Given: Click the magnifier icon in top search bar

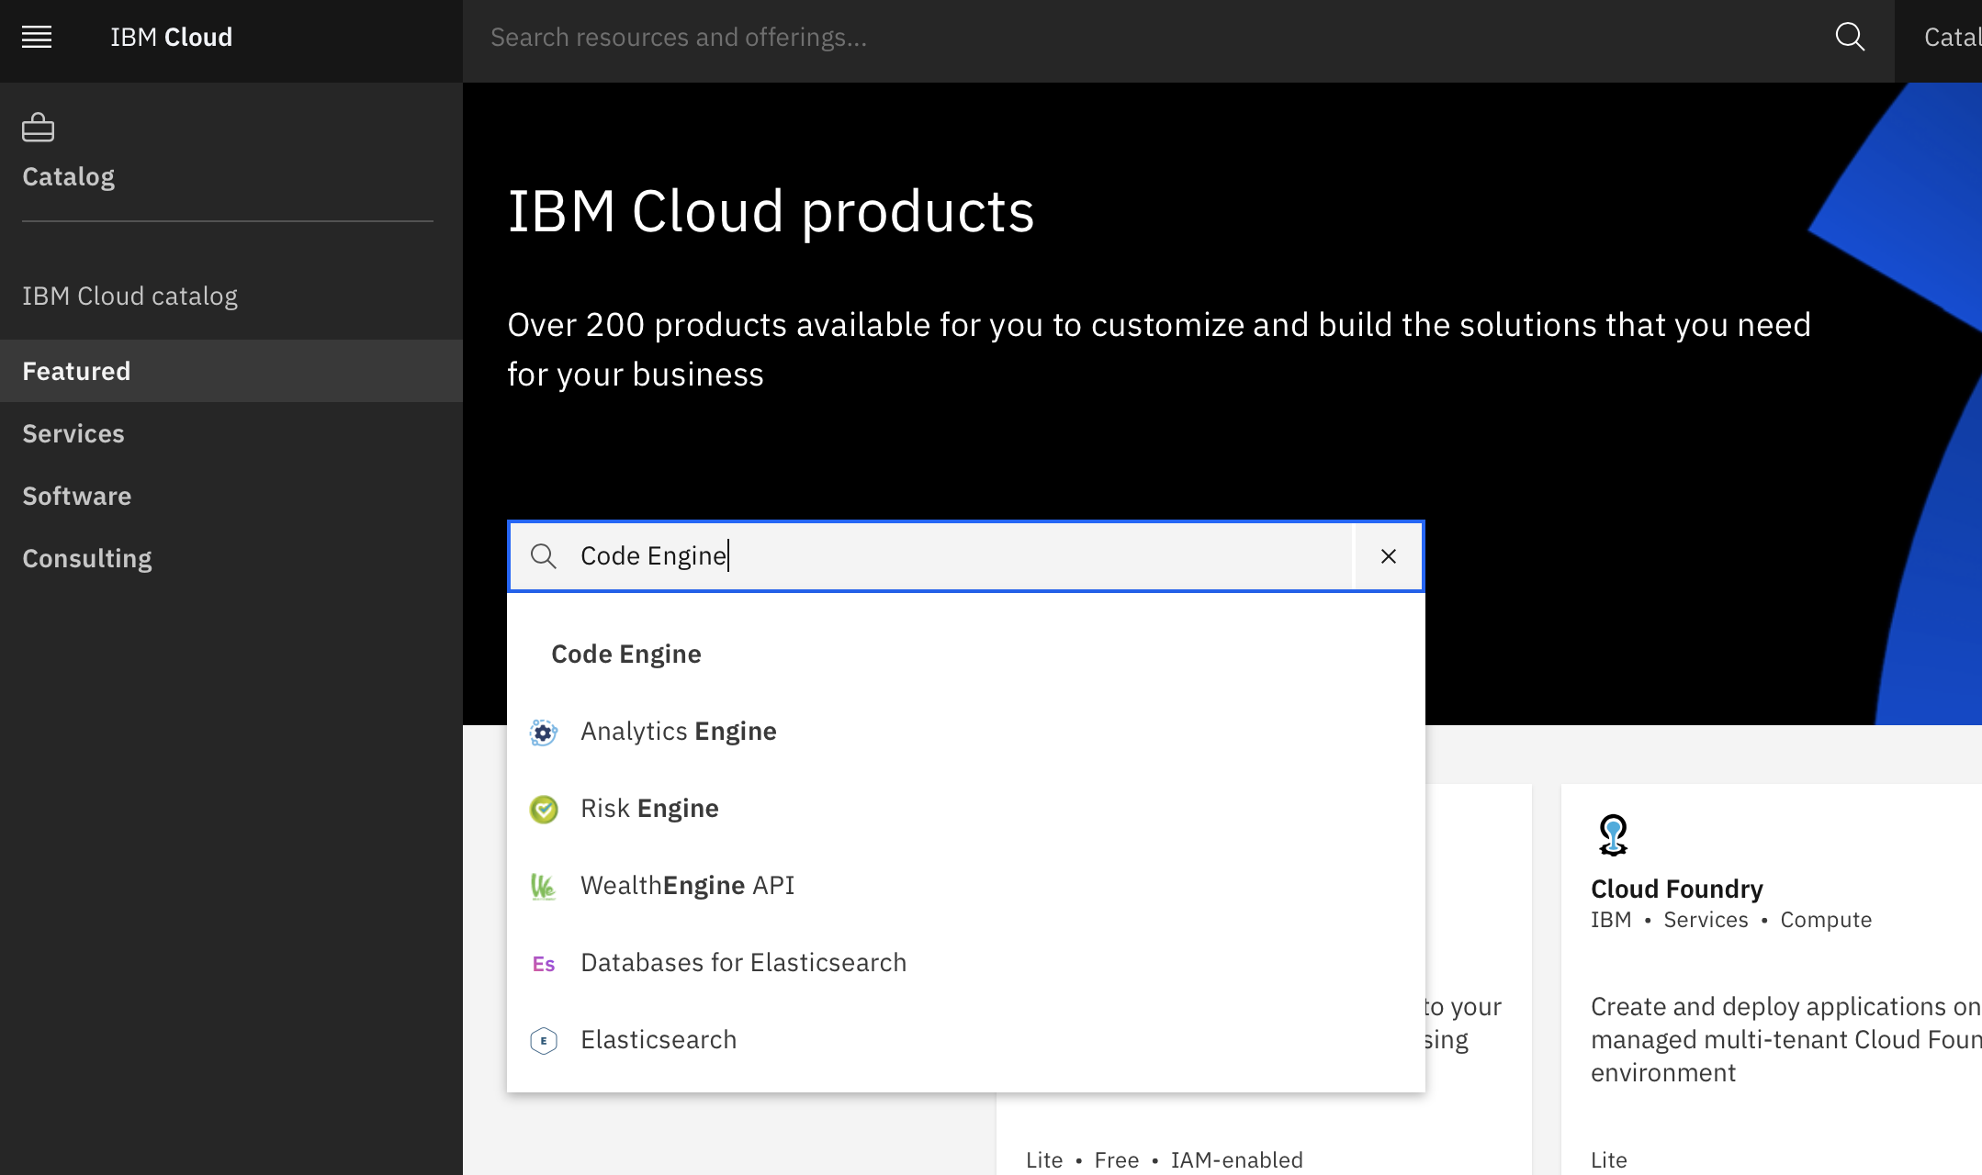Looking at the screenshot, I should pyautogui.click(x=1850, y=38).
